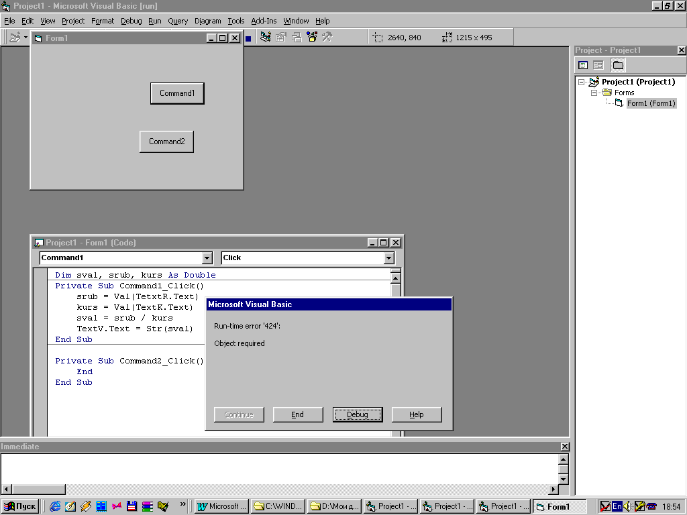Click the pink bow-tie quick launch icon

pyautogui.click(x=117, y=506)
